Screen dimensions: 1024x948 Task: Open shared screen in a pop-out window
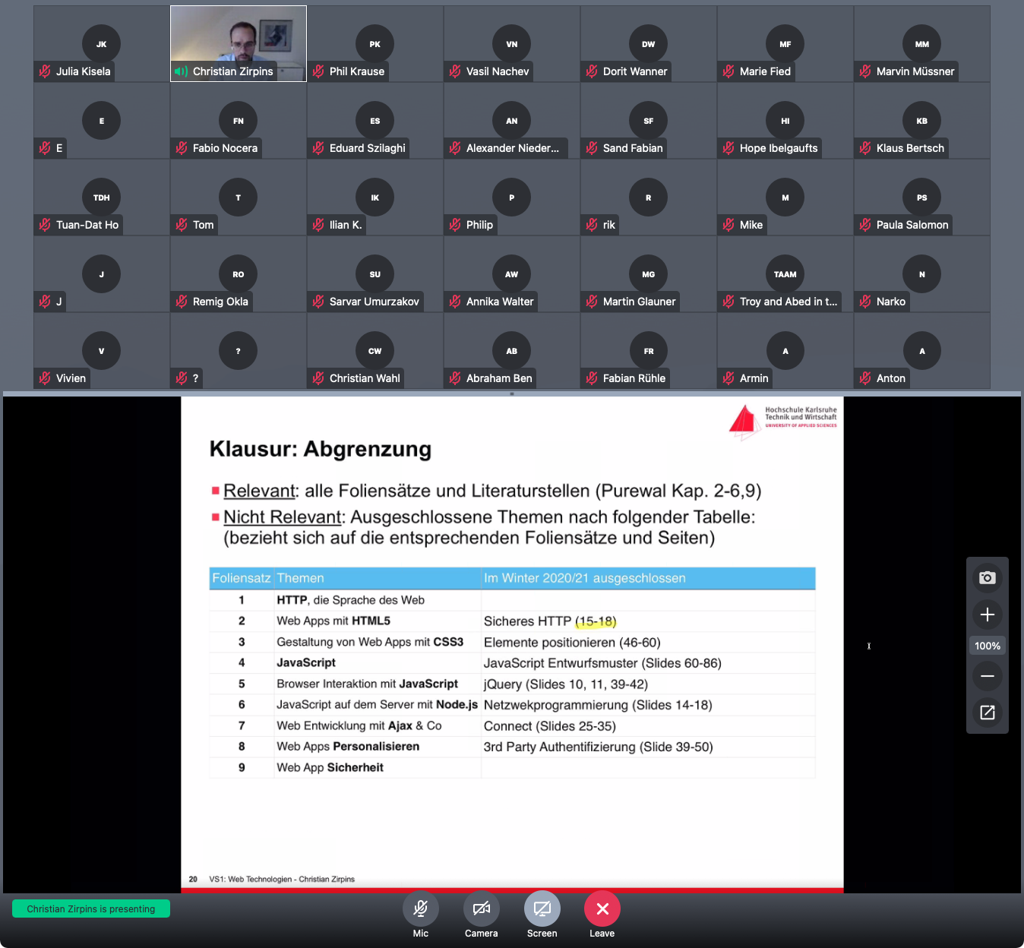click(987, 713)
